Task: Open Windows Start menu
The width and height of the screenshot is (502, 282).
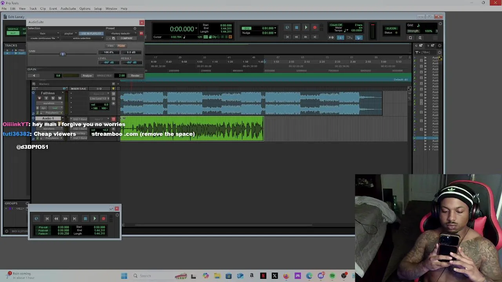Action: click(124, 276)
